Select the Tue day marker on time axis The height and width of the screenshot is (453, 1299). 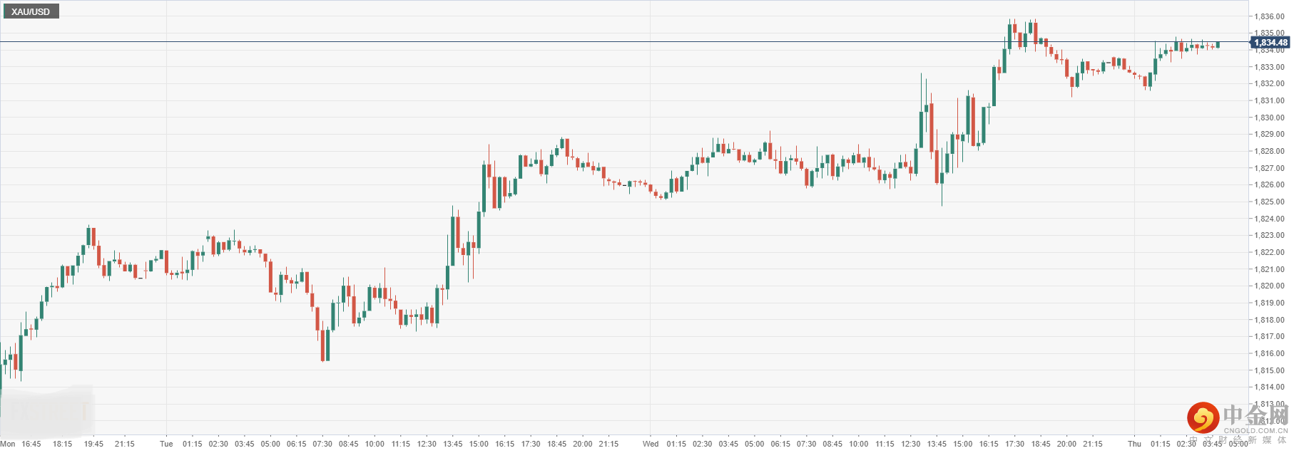click(x=166, y=444)
